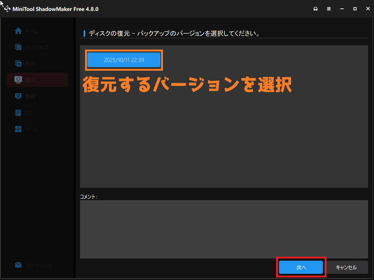This screenshot has width=374, height=280.
Task: Minimize the ShadowMaker window
Action: click(x=342, y=9)
